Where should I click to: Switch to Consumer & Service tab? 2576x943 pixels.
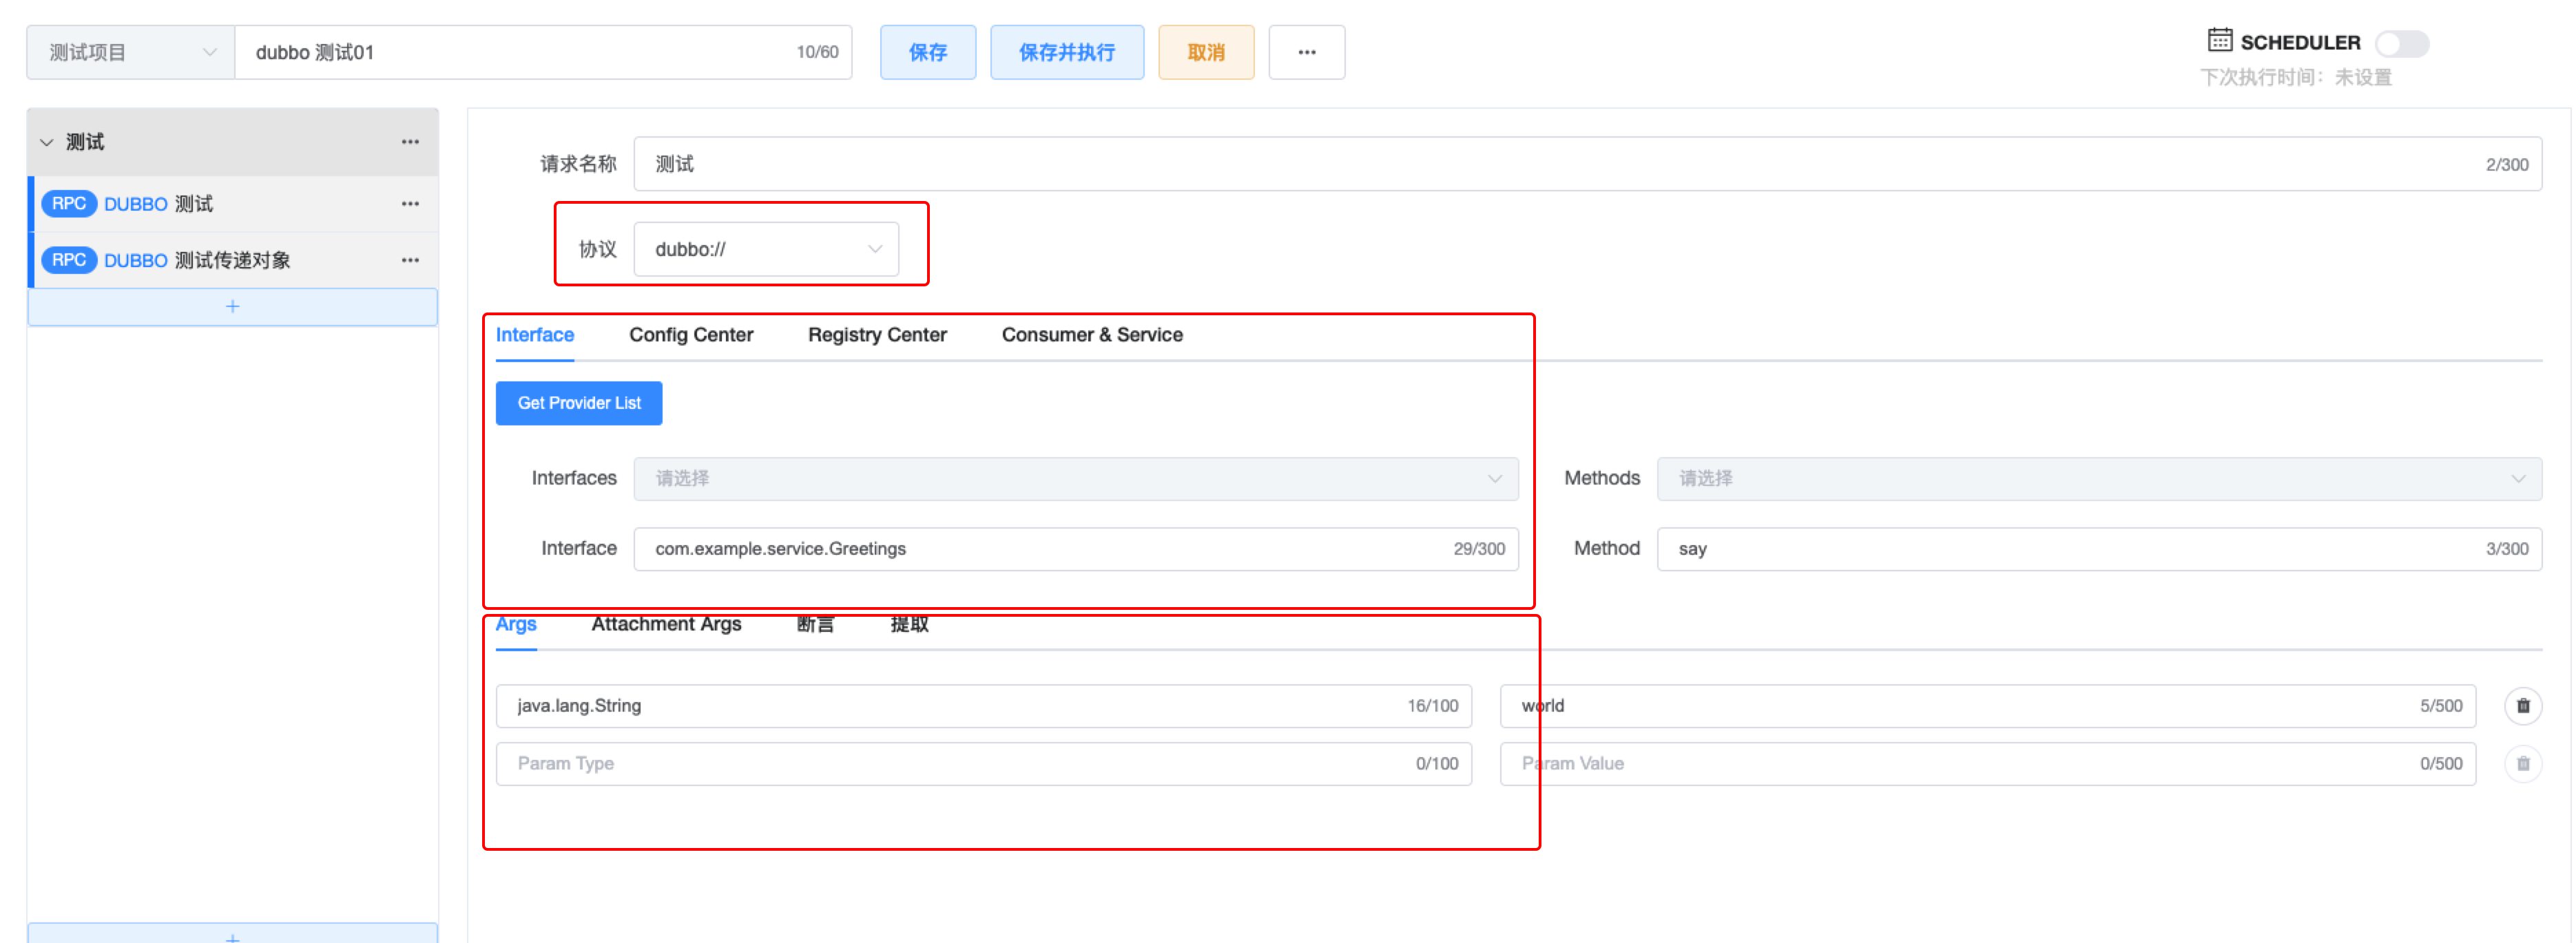1092,336
